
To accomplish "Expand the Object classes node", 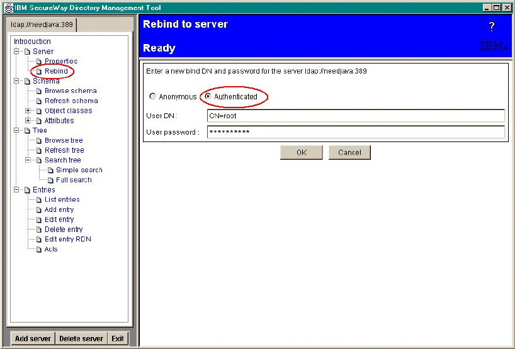I will click(x=28, y=111).
